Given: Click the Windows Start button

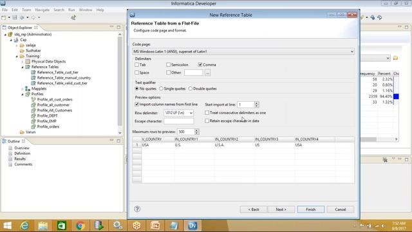Looking at the screenshot, I should (7, 226).
